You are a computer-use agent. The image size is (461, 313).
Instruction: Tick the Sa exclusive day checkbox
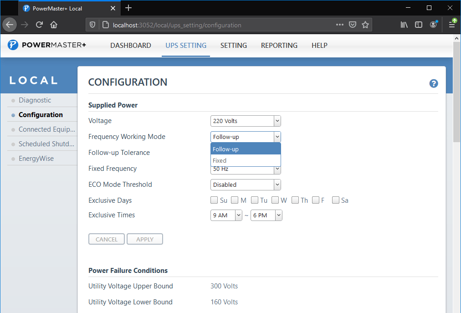coord(336,200)
